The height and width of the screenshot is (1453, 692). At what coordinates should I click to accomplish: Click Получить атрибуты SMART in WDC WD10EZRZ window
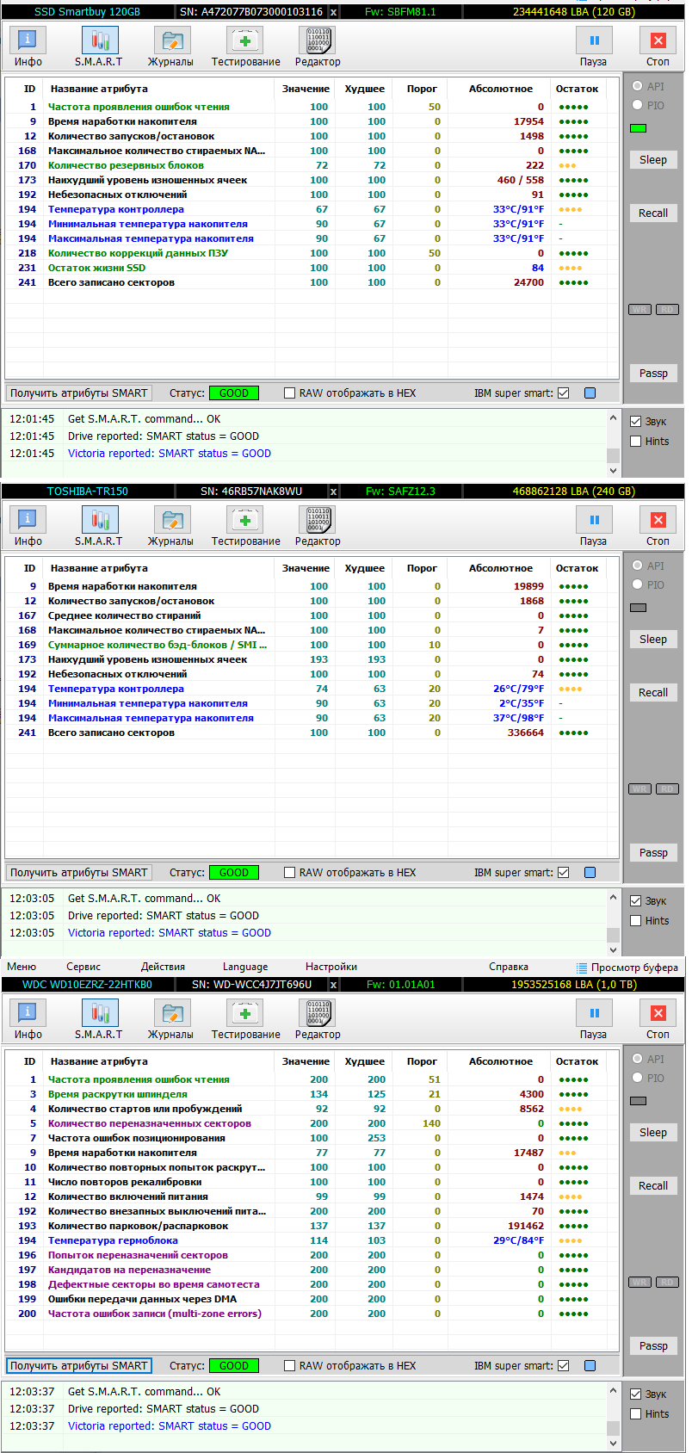point(79,1366)
